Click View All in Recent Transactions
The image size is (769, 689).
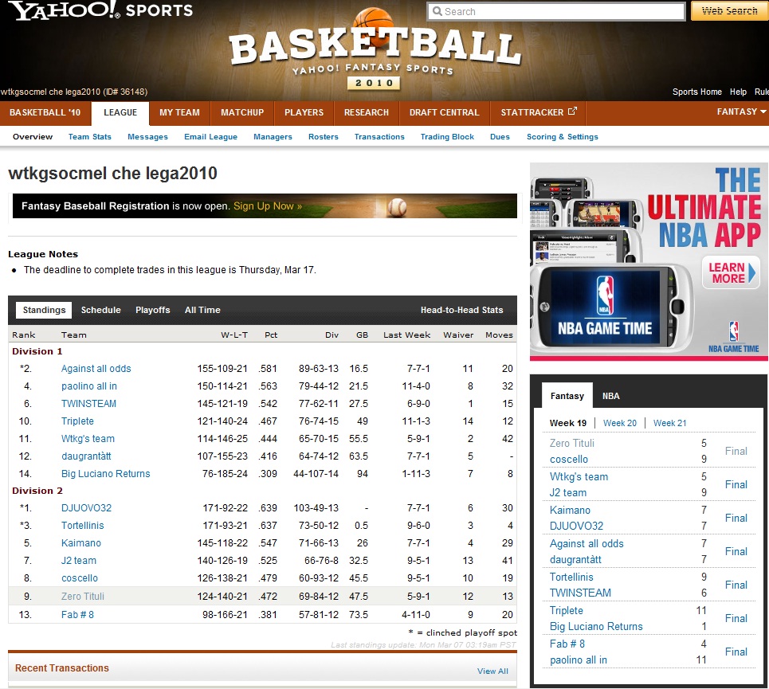tap(492, 671)
